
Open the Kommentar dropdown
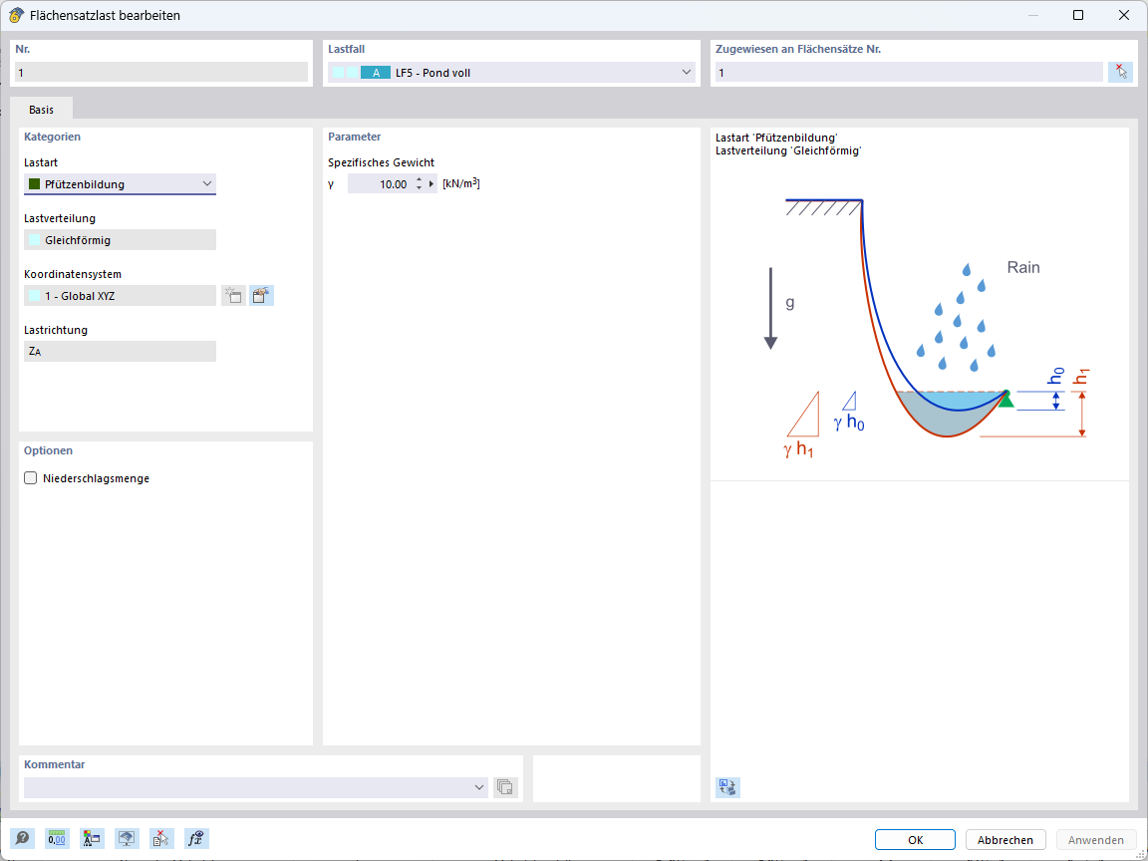pos(478,787)
